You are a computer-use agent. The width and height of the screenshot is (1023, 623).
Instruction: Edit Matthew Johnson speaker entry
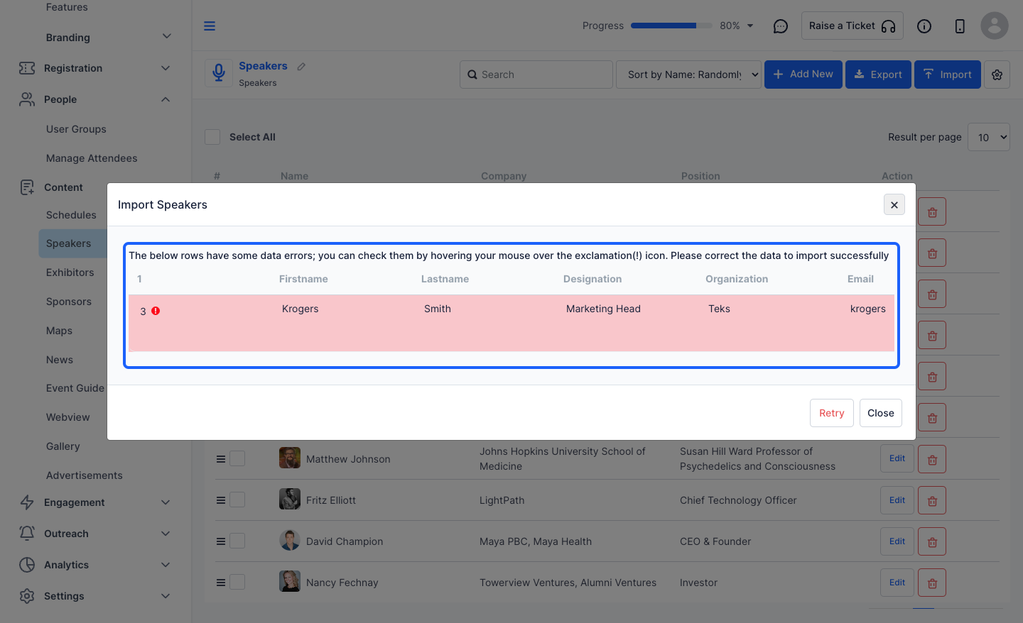click(x=897, y=458)
